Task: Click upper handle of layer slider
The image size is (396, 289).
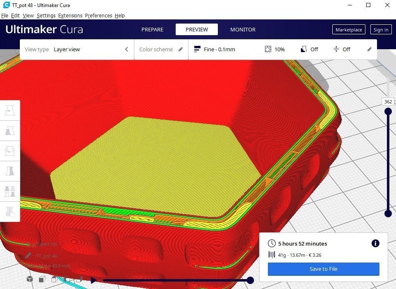Action: pyautogui.click(x=388, y=111)
